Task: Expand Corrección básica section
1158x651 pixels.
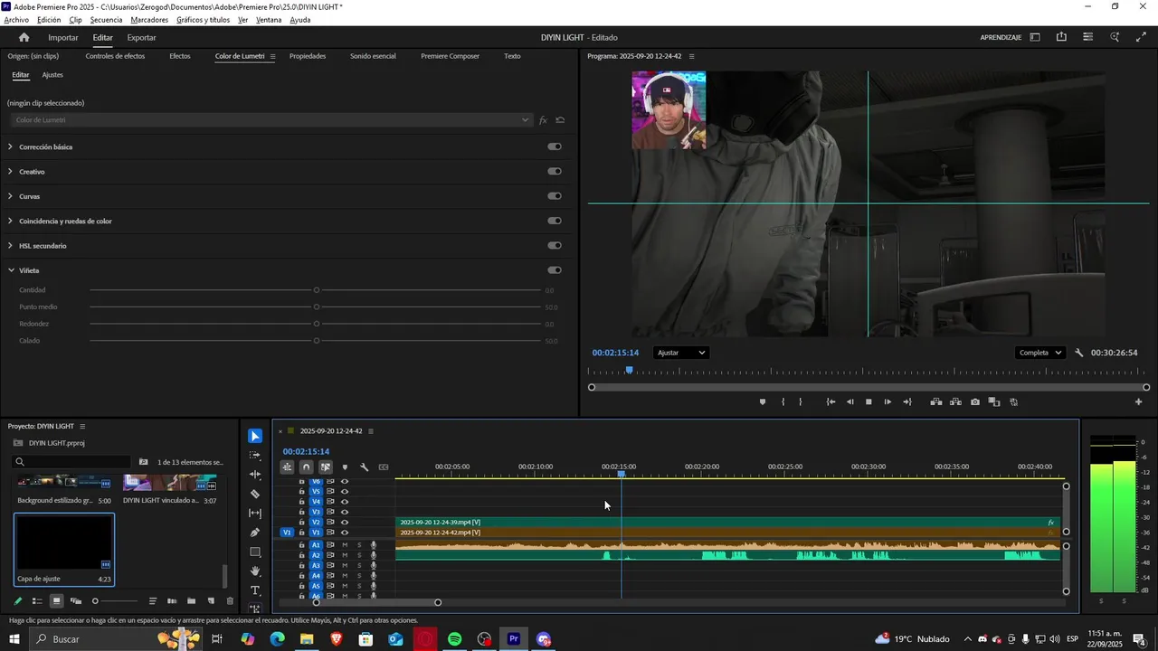Action: (x=11, y=146)
